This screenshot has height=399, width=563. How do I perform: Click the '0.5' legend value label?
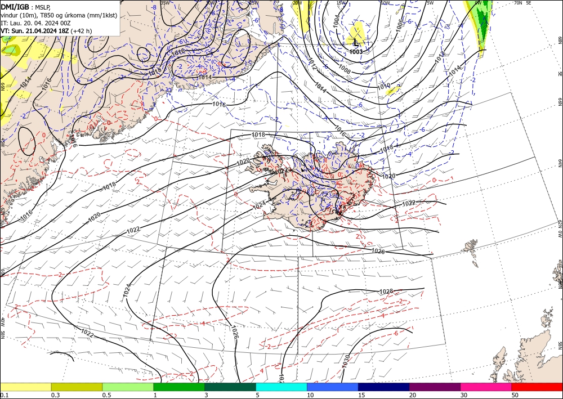click(x=106, y=395)
